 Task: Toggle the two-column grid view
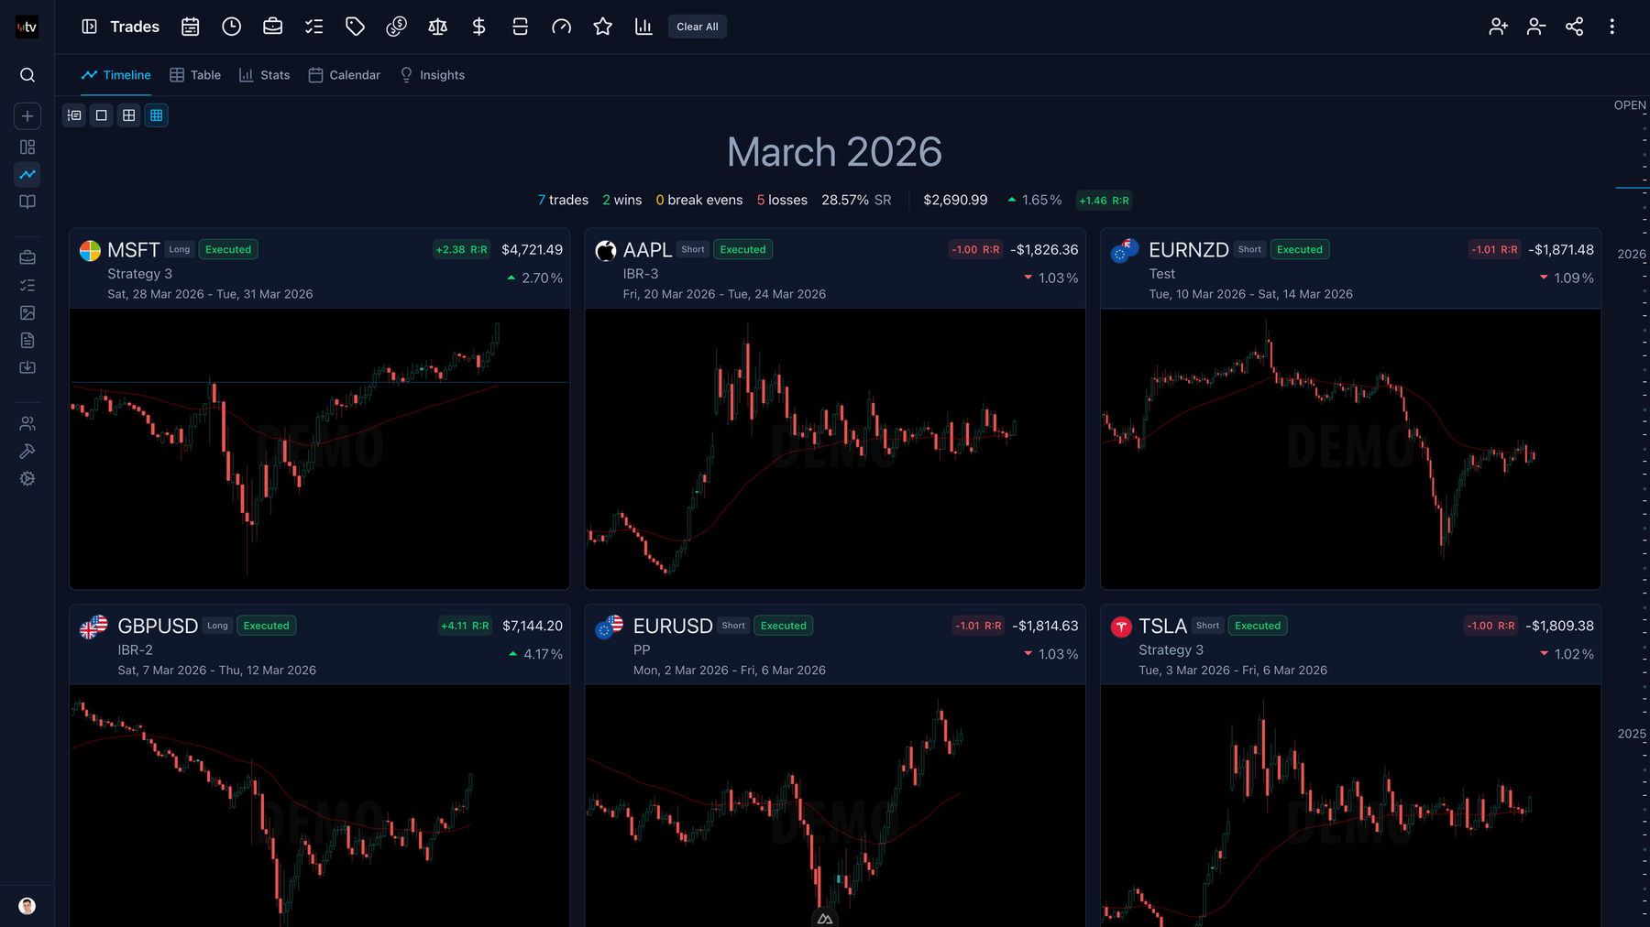[128, 115]
